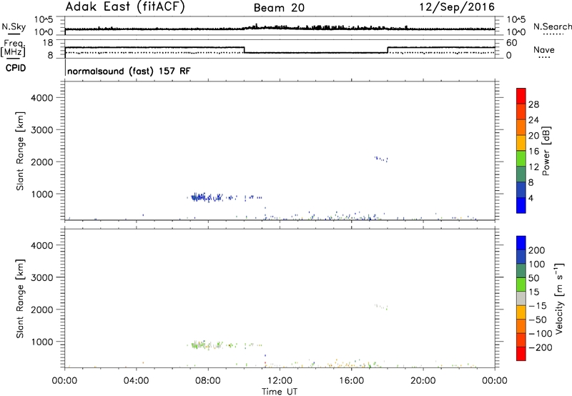
Task: Click the power plot 'Slant Range [km]' label
Action: click(x=20, y=151)
